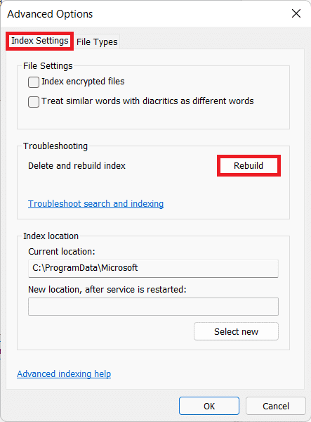This screenshot has width=311, height=422.
Task: Click the 'Treat similar words with diacritics' label
Action: [147, 101]
